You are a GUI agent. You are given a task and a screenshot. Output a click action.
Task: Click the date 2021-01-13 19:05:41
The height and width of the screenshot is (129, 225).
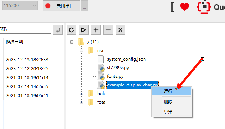pos(27,95)
